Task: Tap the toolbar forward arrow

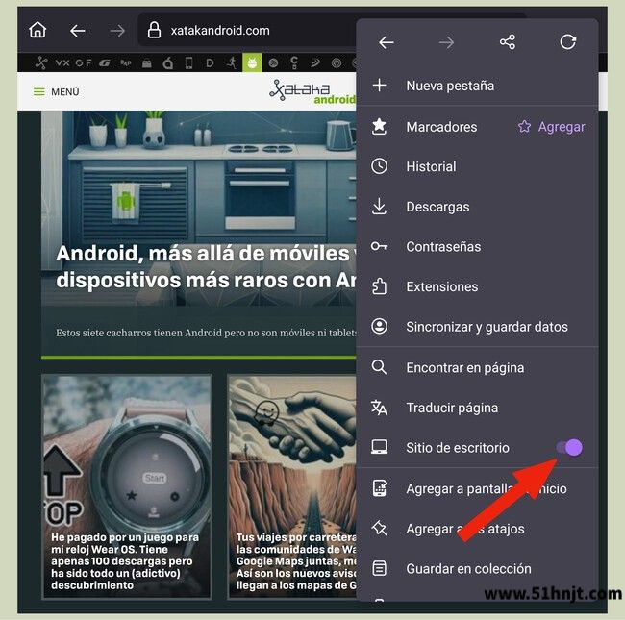Action: point(117,31)
